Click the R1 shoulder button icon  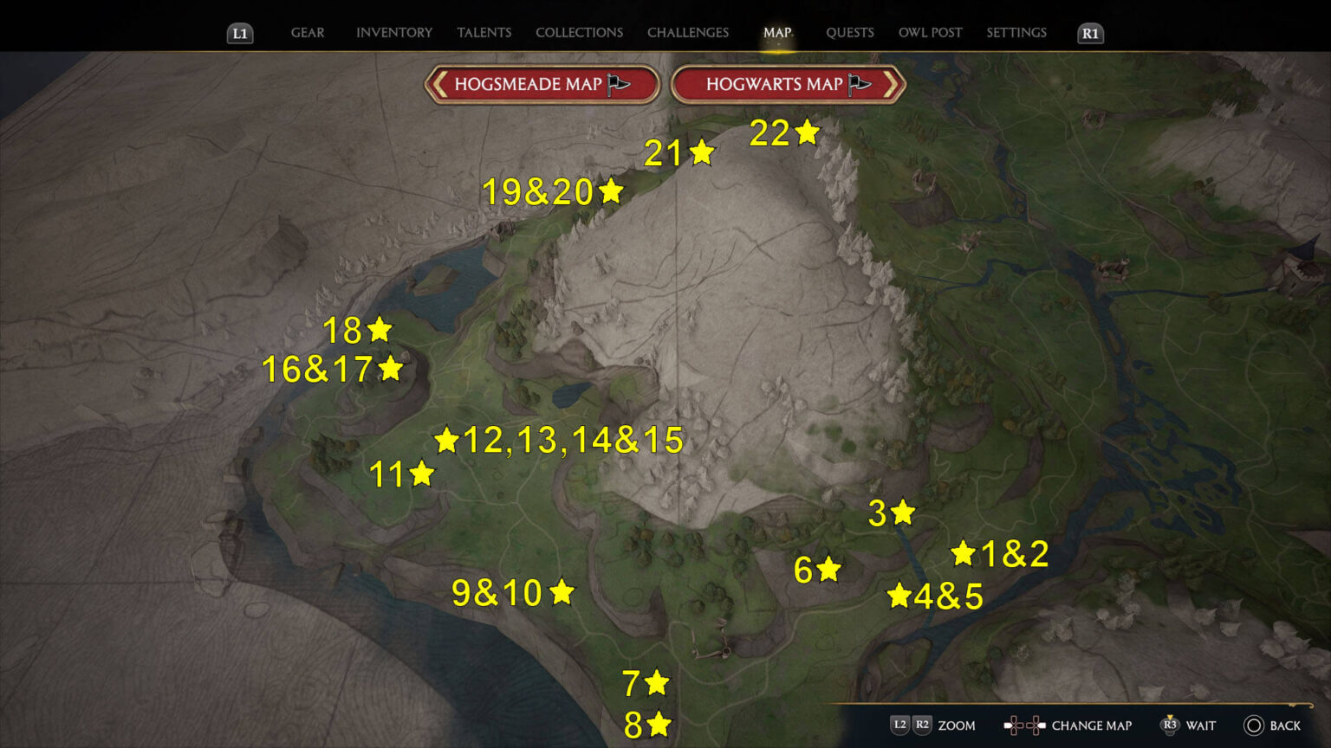tap(1090, 34)
